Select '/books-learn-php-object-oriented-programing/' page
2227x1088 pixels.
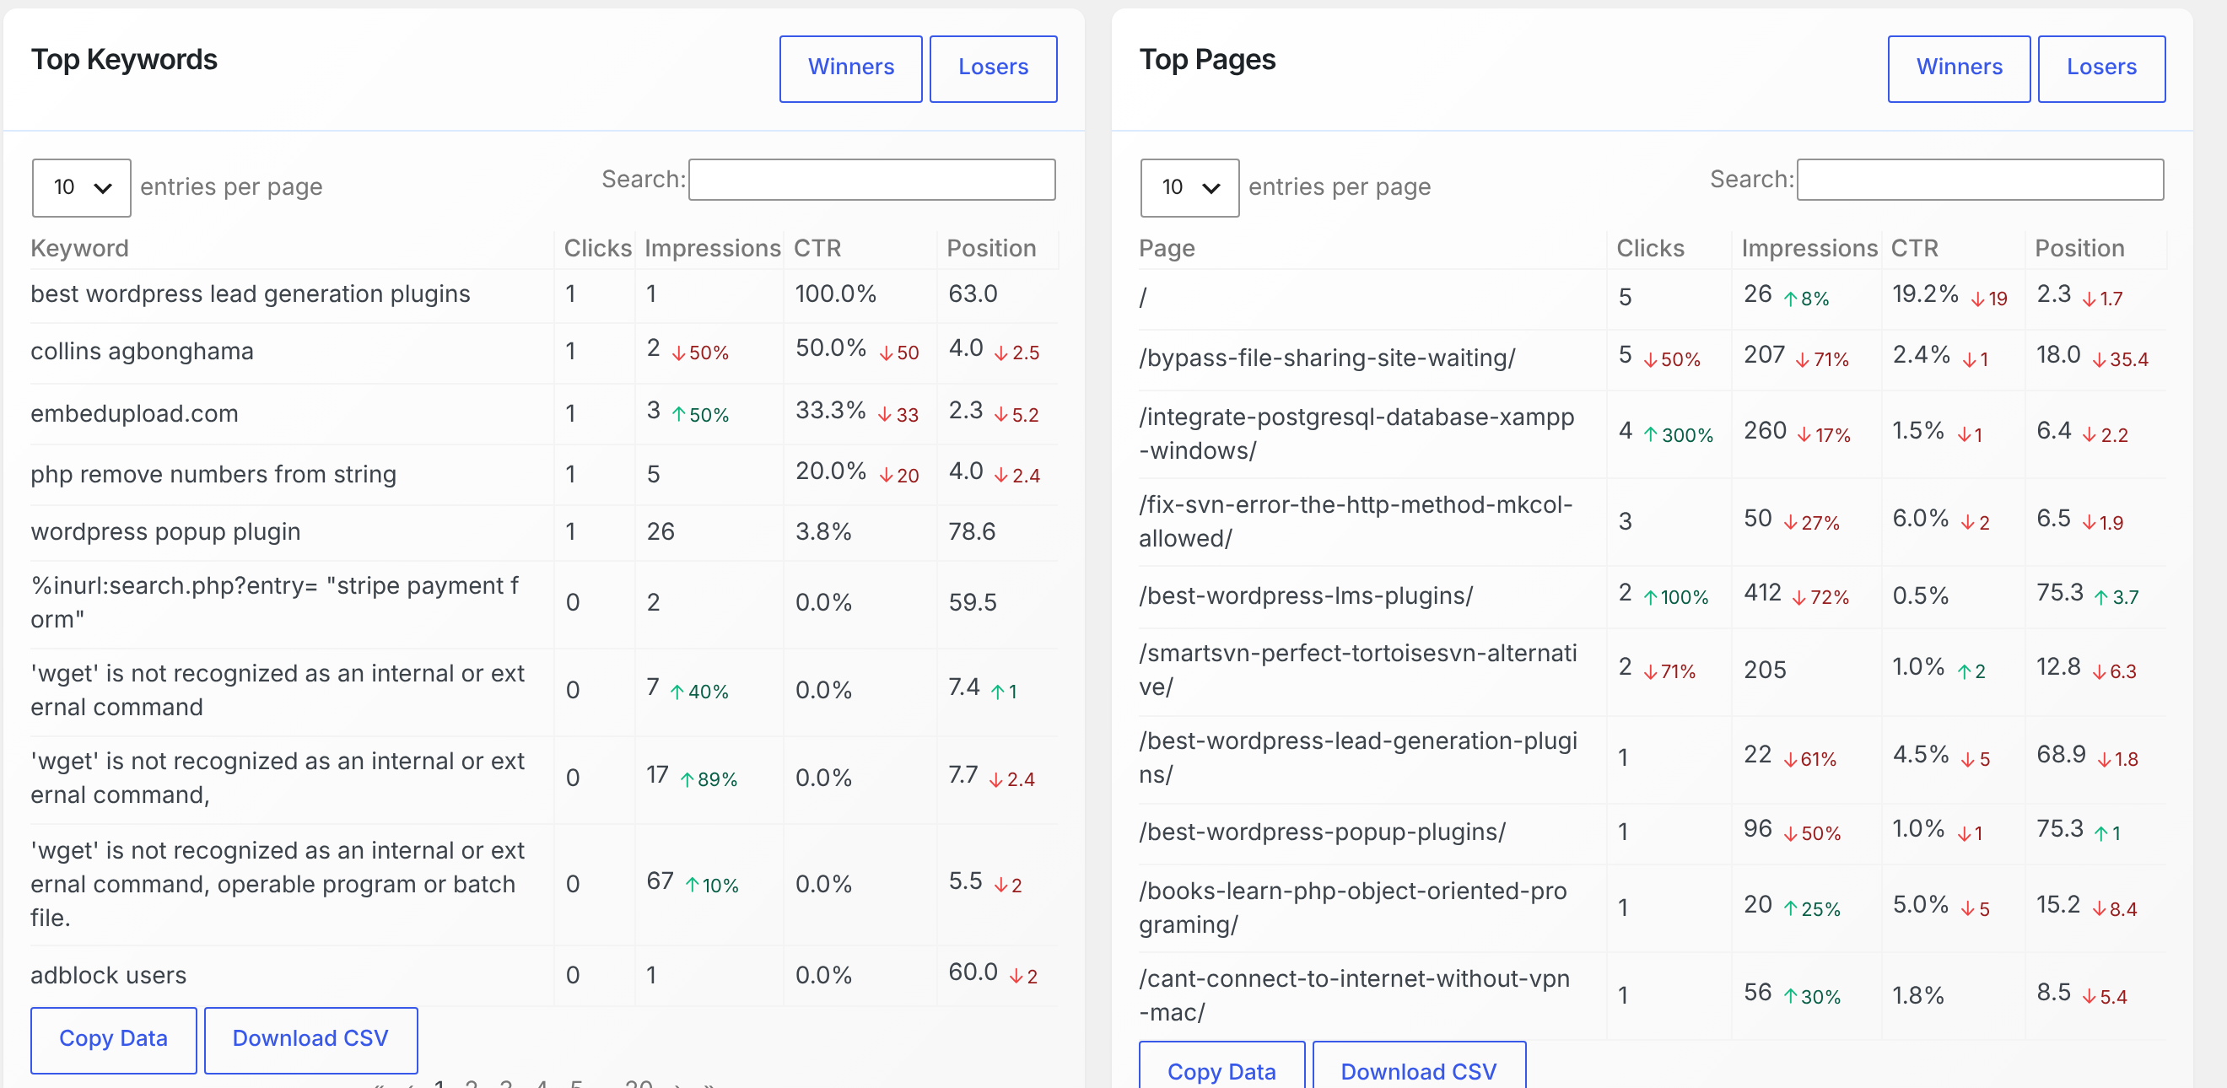pos(1352,908)
